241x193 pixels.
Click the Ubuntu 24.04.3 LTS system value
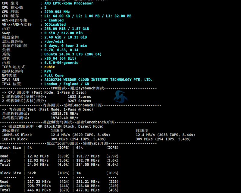pos(73,54)
